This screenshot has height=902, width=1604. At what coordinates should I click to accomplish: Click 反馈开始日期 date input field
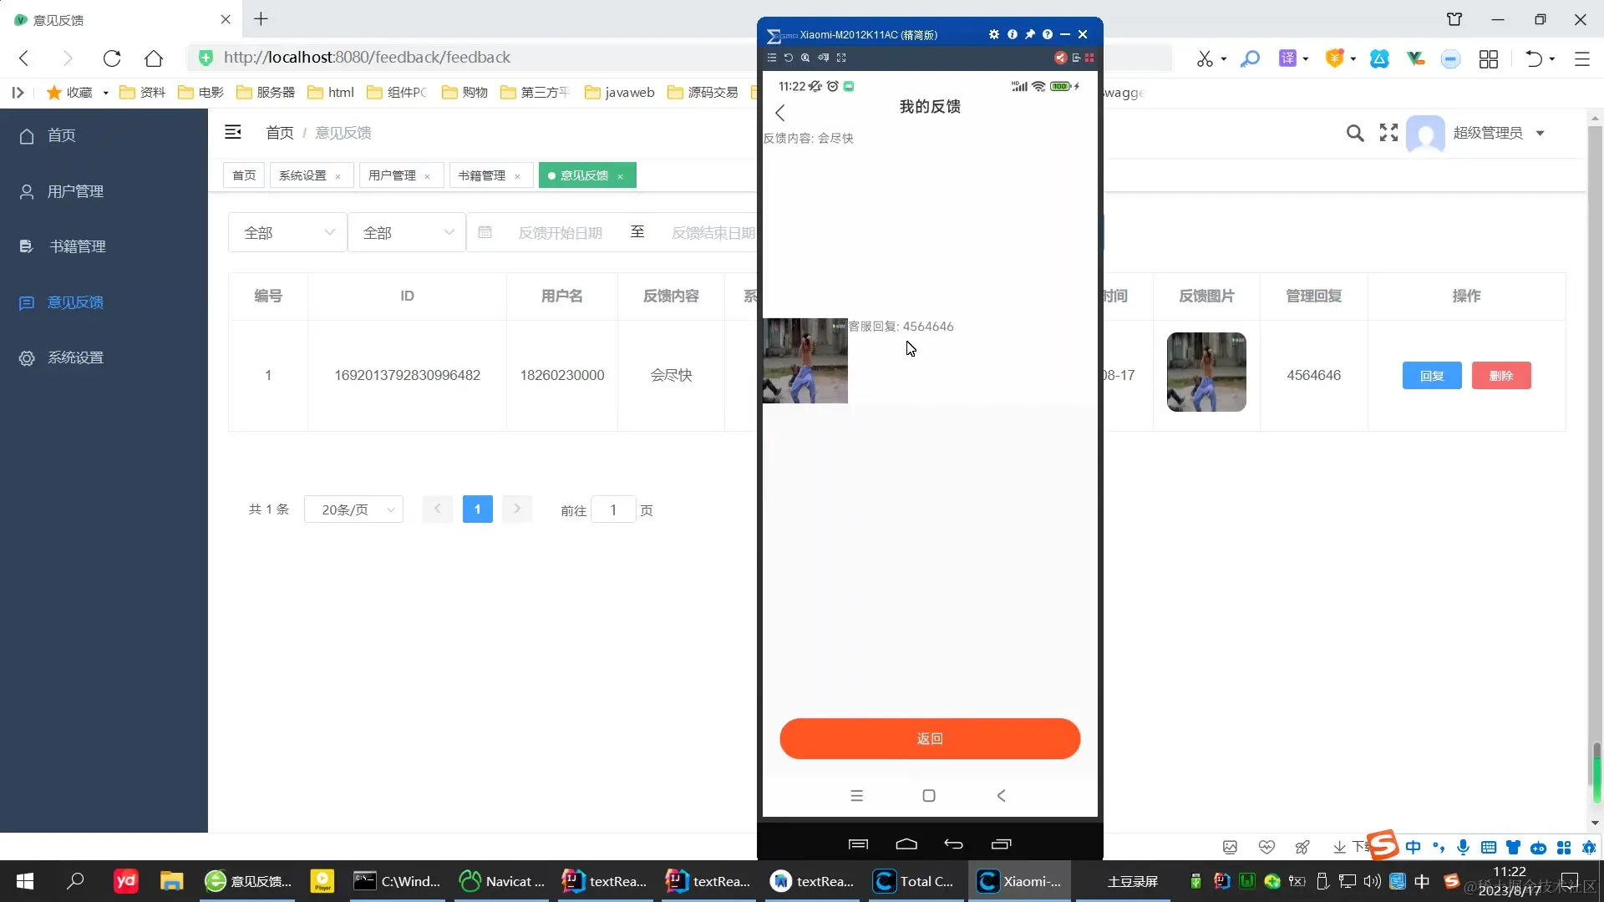tap(560, 232)
